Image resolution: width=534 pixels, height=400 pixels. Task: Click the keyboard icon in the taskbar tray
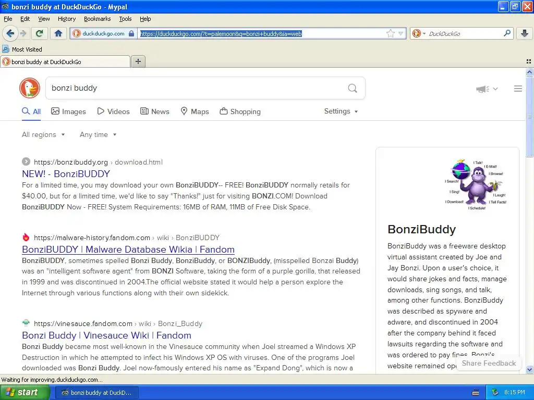point(476,393)
